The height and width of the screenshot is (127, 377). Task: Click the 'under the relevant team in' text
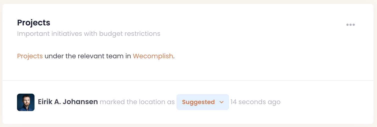88,56
